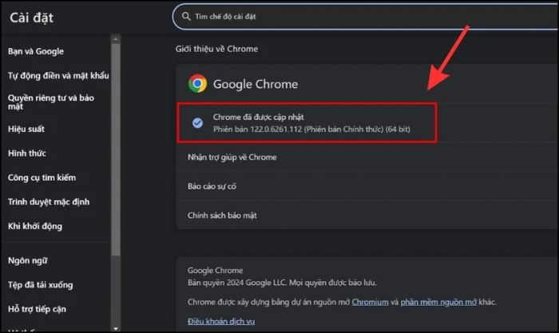Open "Báo cáo sự cố" row
The width and height of the screenshot is (559, 333).
click(367, 186)
